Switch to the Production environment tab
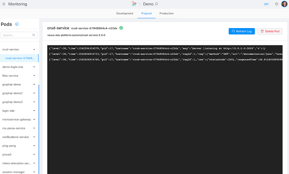The width and height of the screenshot is (289, 174). [167, 13]
